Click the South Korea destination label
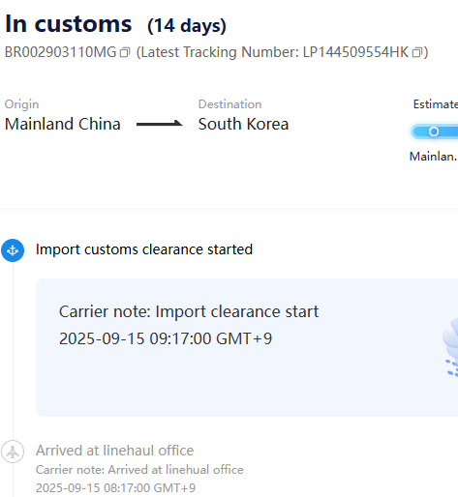458x497 pixels. coord(243,124)
